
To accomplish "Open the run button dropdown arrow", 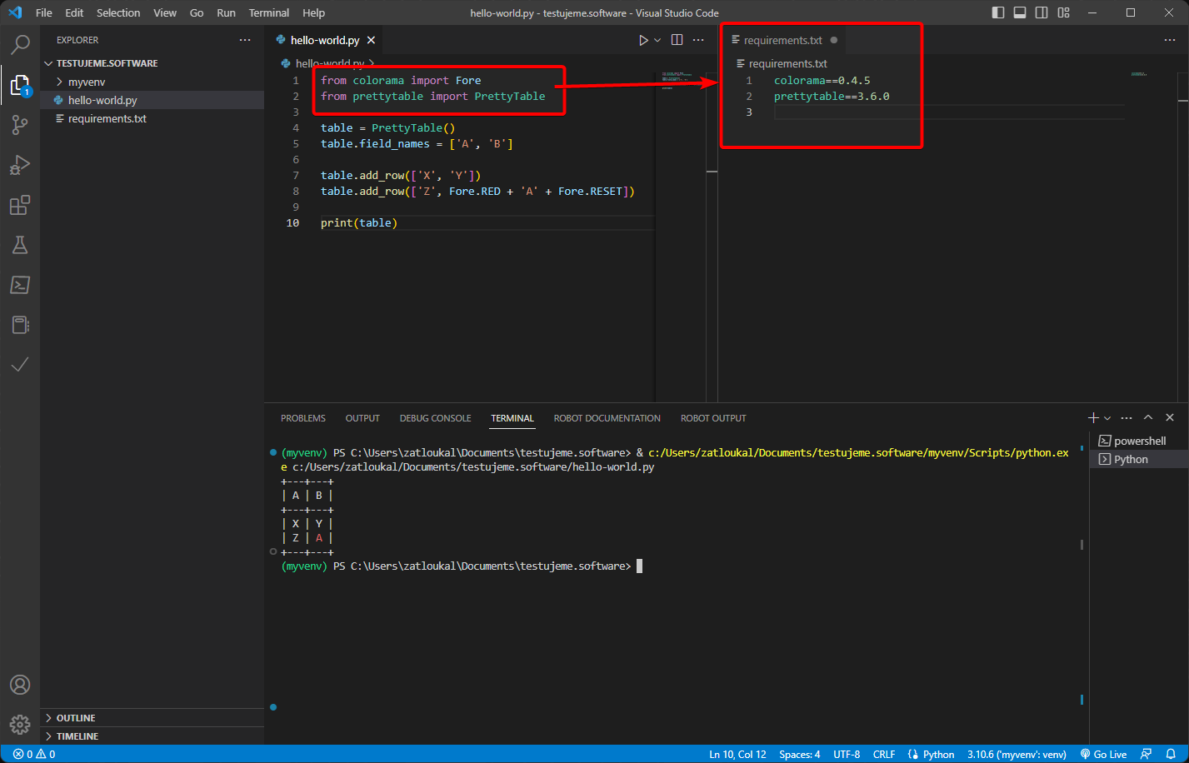I will point(657,40).
